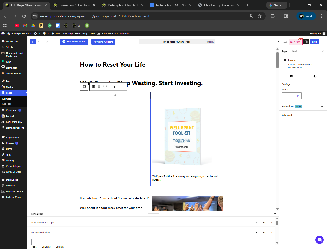The height and width of the screenshot is (249, 327).
Task: Switch to the Styles half-circle tab
Action: [x=315, y=76]
